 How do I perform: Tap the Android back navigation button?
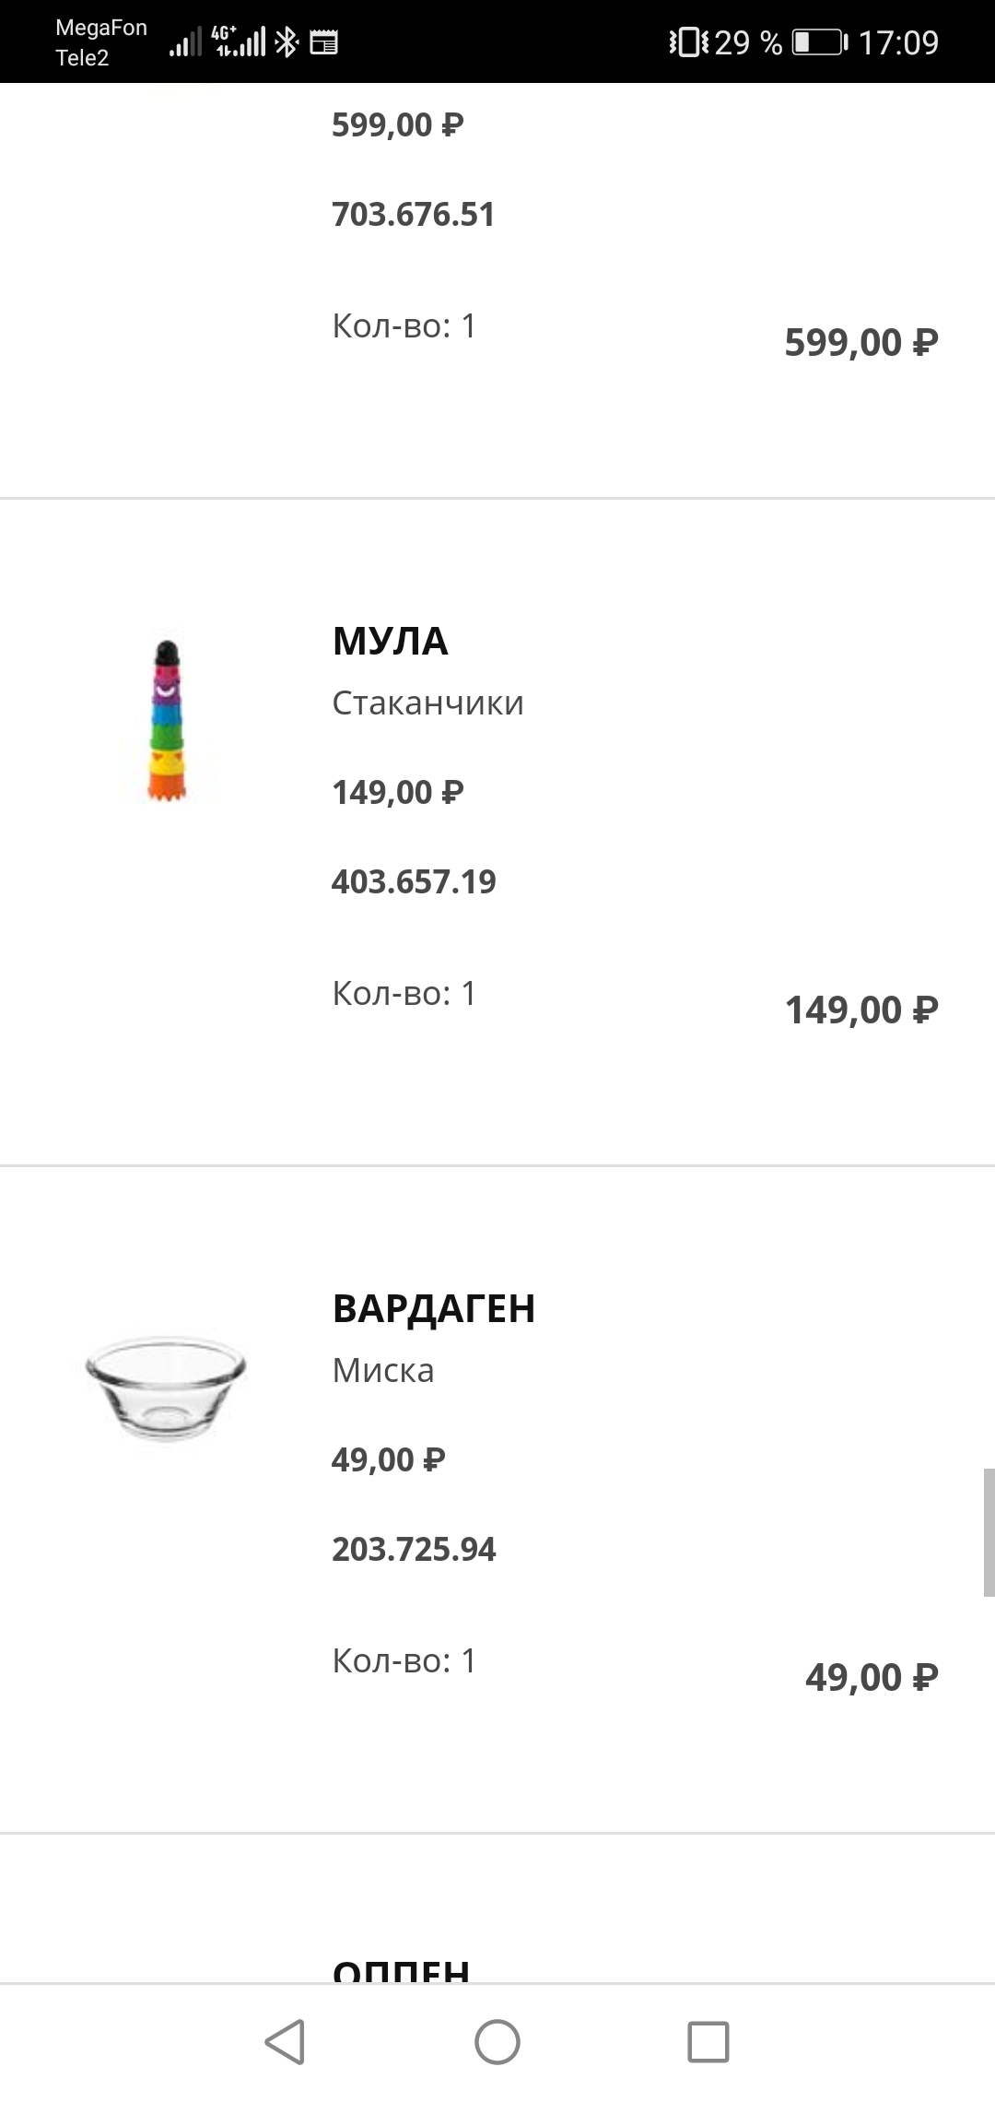click(286, 2041)
